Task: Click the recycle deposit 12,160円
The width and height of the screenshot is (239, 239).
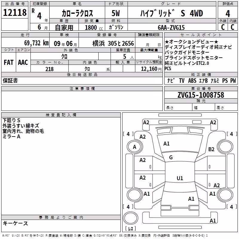Action: click(151, 69)
